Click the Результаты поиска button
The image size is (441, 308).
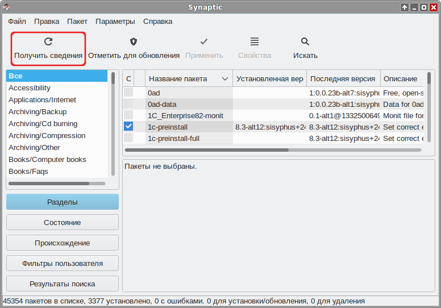(x=63, y=284)
